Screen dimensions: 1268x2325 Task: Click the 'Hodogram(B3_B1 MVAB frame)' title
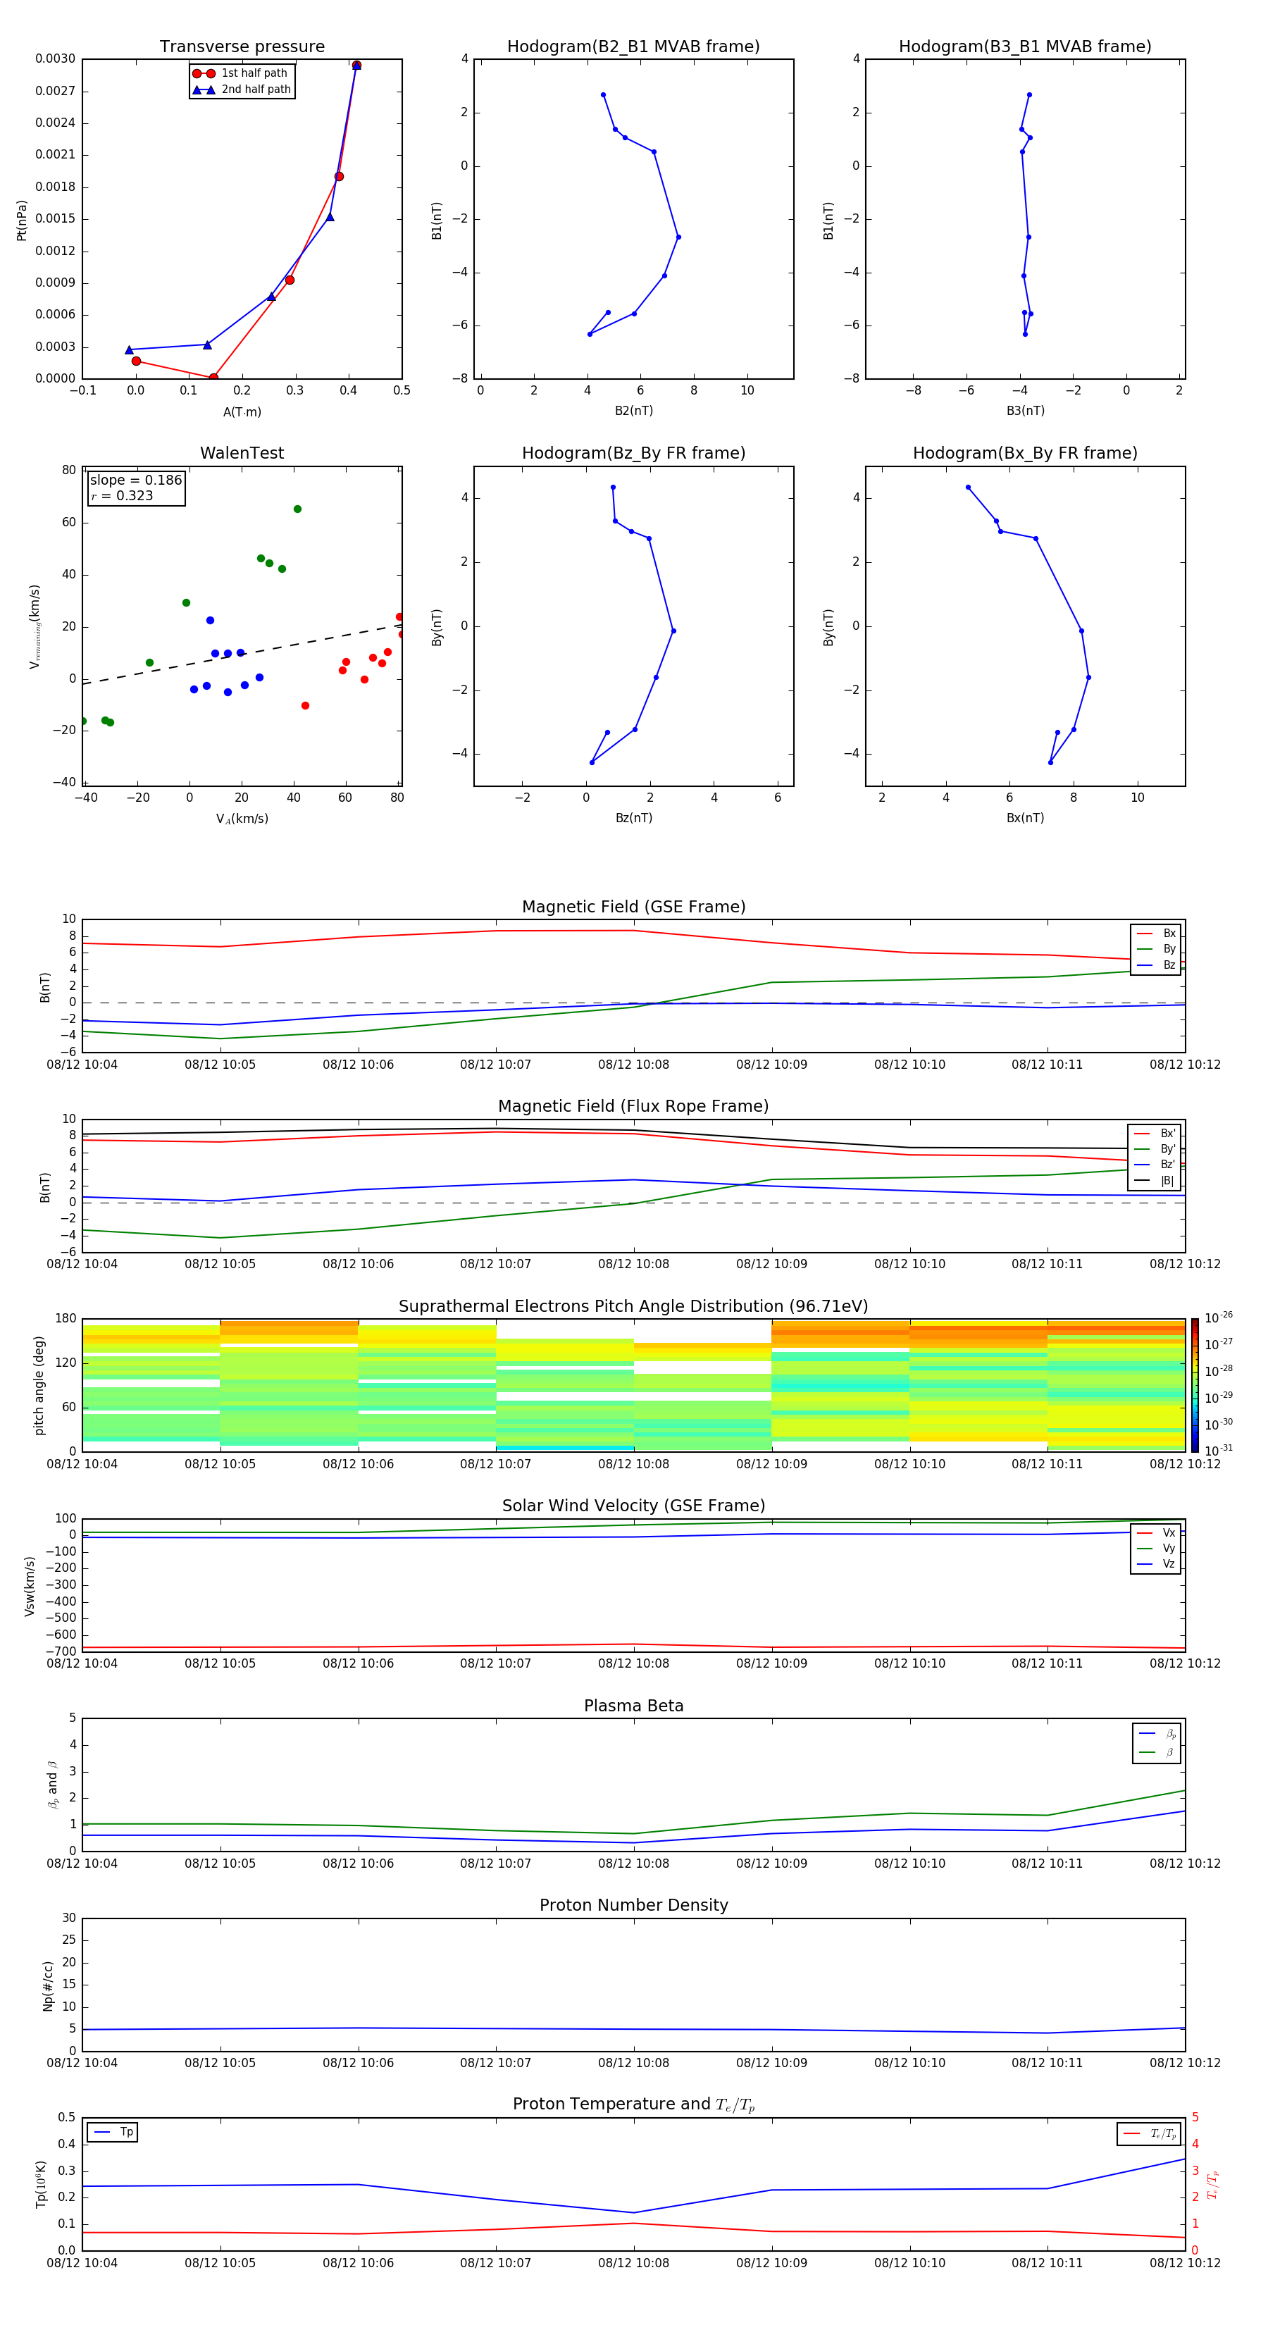(1025, 46)
